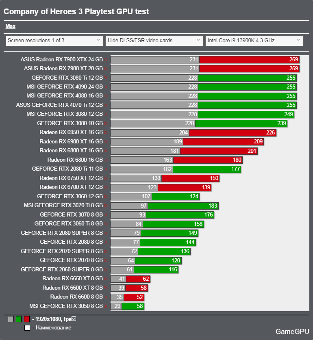Toggle the 1920x1080 fps checkbox

coord(74,319)
